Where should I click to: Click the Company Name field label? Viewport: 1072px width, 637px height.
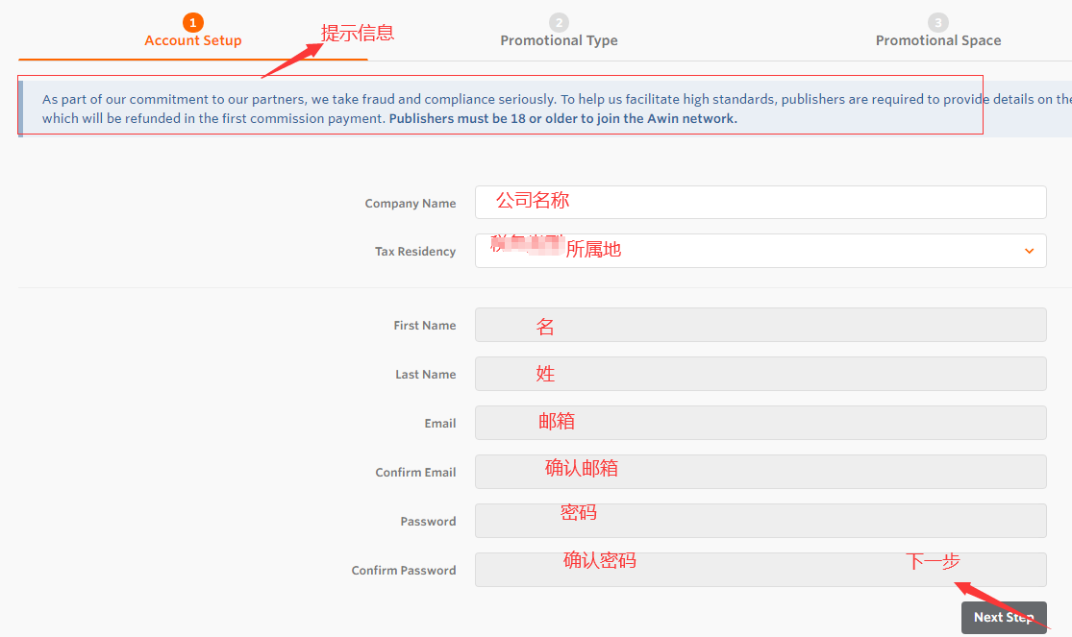click(411, 204)
